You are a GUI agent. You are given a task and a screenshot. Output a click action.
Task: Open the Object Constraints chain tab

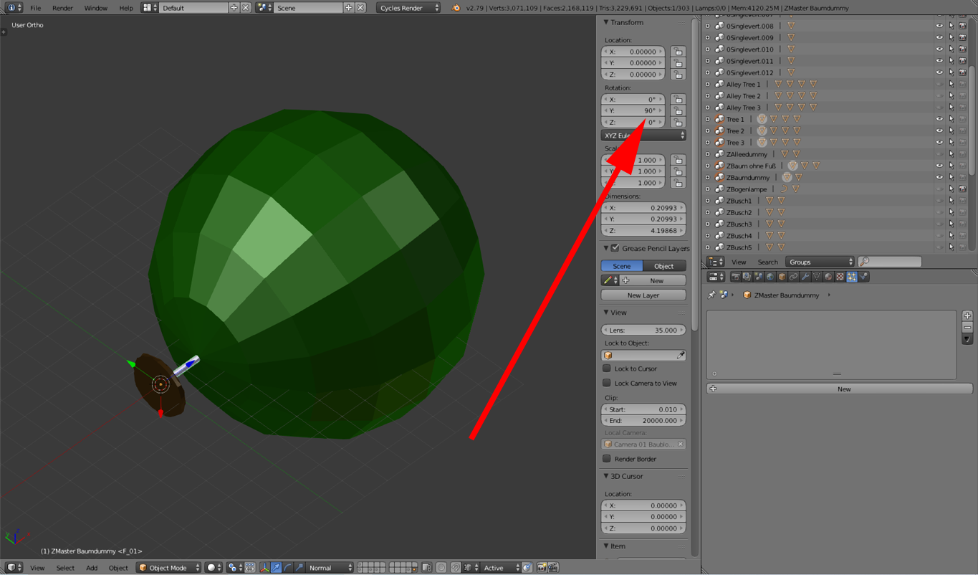tap(794, 277)
